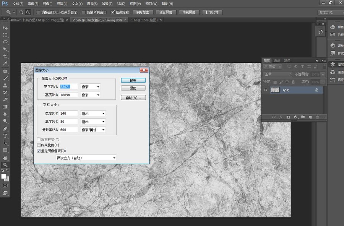Click the Auto button in Image Size
Viewport: 344px width, 226px height.
pos(133,98)
